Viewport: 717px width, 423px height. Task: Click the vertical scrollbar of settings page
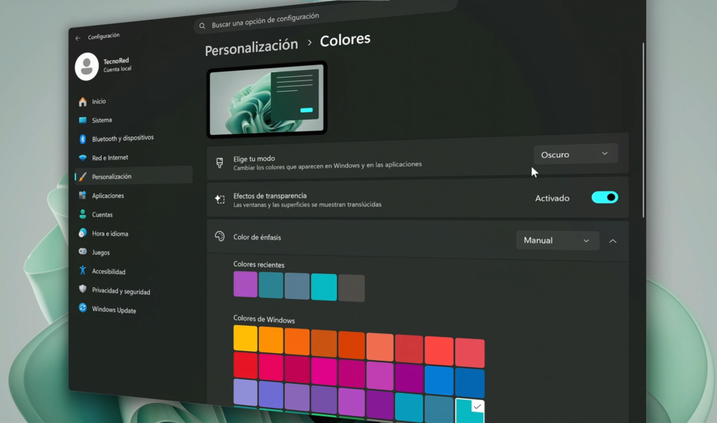(643, 130)
